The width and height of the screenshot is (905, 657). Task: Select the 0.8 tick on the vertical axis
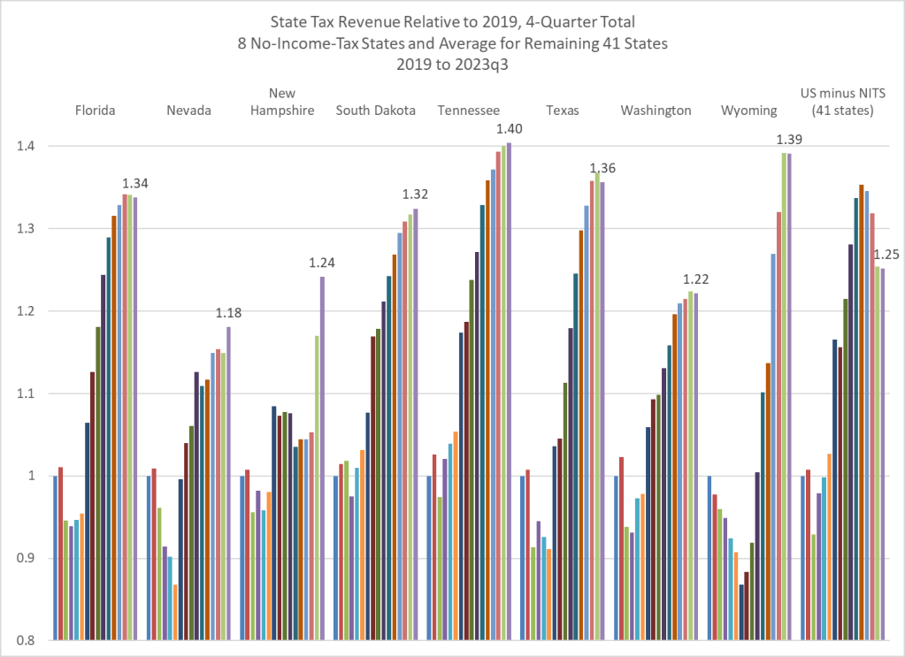click(24, 641)
